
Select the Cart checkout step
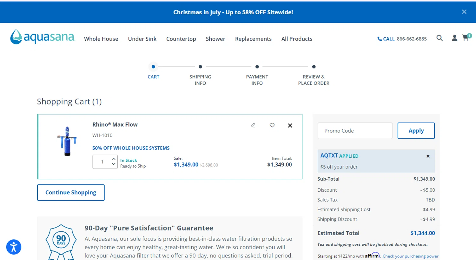click(x=153, y=71)
